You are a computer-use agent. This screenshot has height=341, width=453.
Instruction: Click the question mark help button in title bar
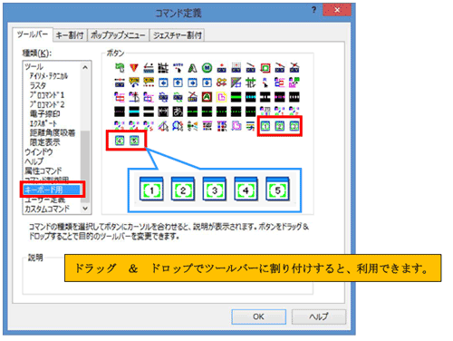(x=313, y=10)
